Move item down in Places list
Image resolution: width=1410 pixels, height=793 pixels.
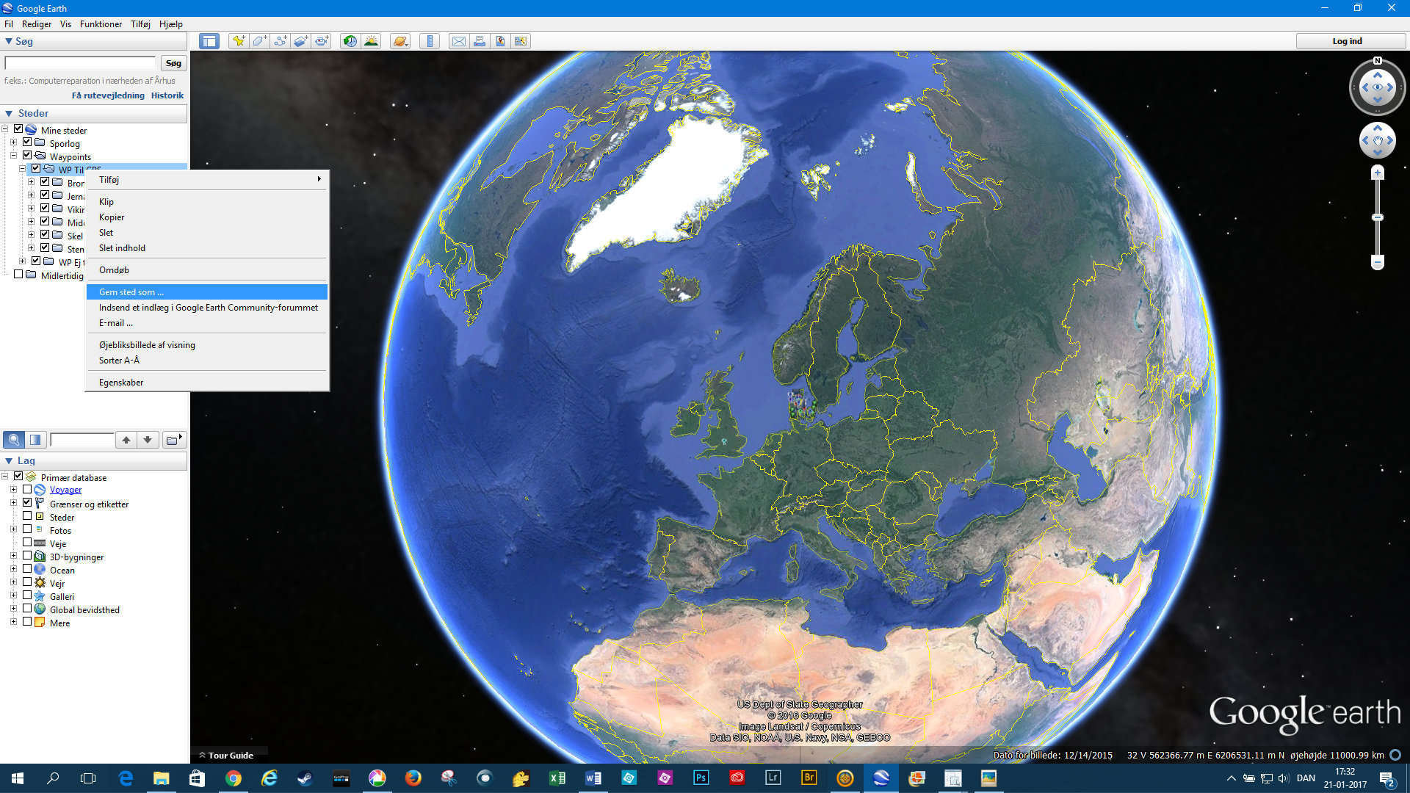[148, 440]
